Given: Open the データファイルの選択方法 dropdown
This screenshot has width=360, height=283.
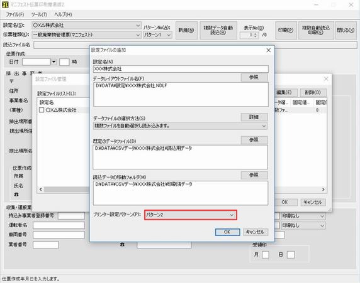Looking at the screenshot, I should tap(264, 126).
